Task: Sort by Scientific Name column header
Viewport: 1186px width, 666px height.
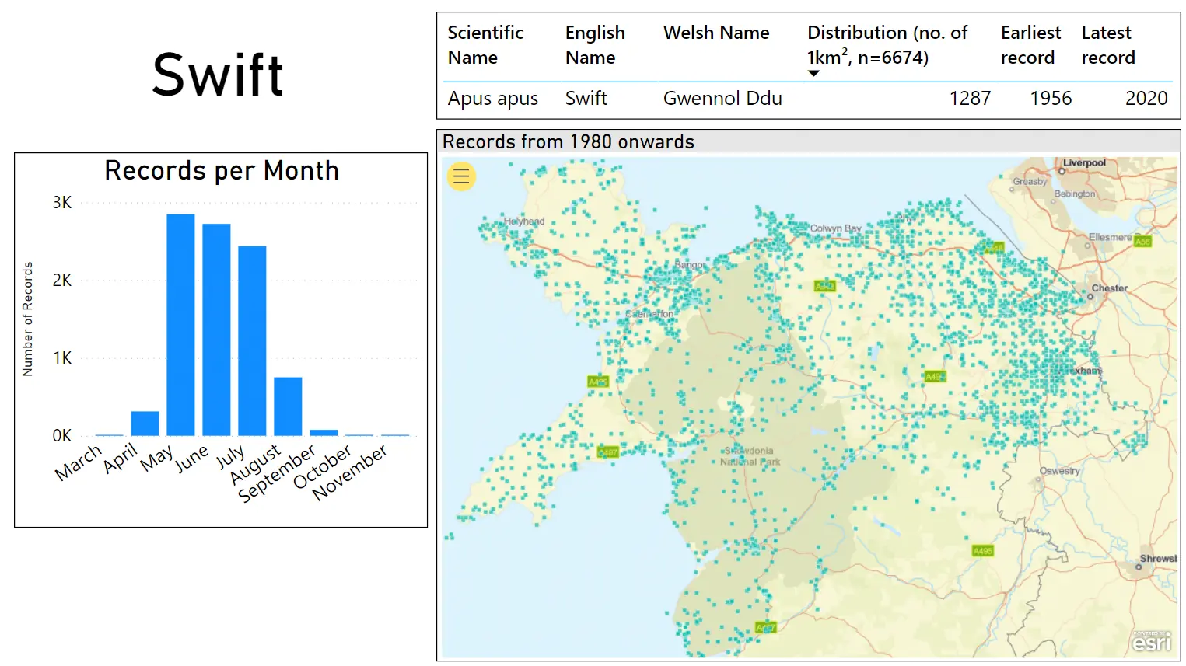Action: point(485,45)
